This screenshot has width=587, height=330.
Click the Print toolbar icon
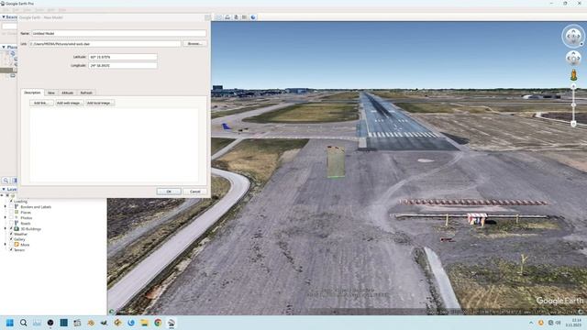point(227,17)
